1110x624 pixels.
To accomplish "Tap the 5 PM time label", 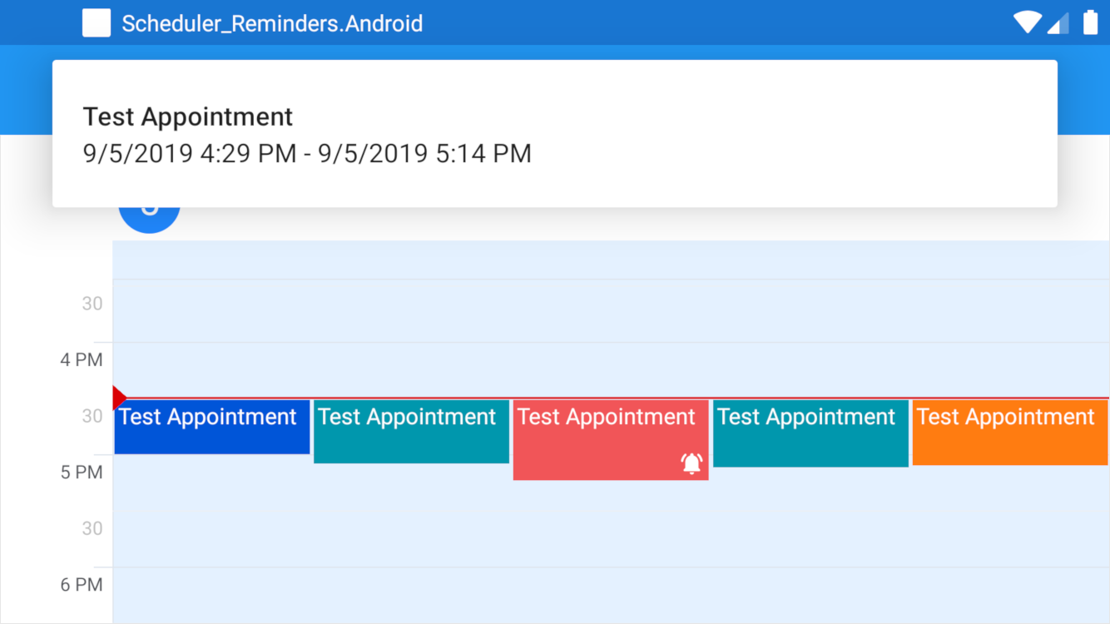I will (82, 472).
